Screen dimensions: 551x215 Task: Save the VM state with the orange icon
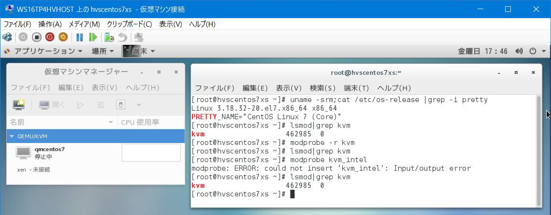point(63,37)
